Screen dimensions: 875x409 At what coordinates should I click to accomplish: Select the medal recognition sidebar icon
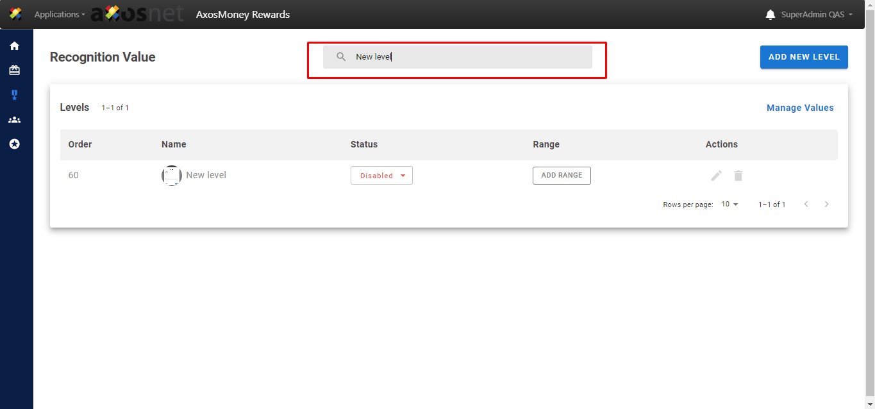pos(14,95)
